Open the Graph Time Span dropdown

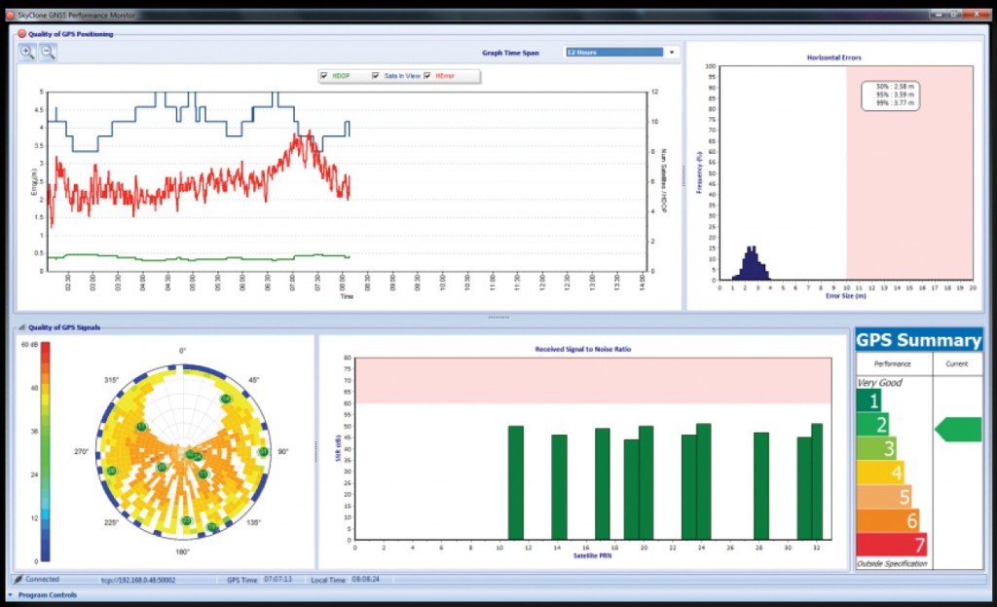coord(674,53)
